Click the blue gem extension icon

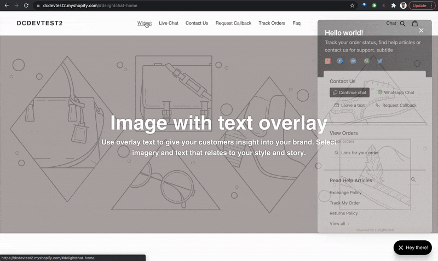point(364,5)
